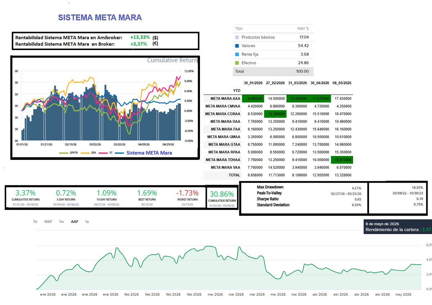The width and height of the screenshot is (432, 305).
Task: Click the Total 100.00 value
Action: click(302, 71)
